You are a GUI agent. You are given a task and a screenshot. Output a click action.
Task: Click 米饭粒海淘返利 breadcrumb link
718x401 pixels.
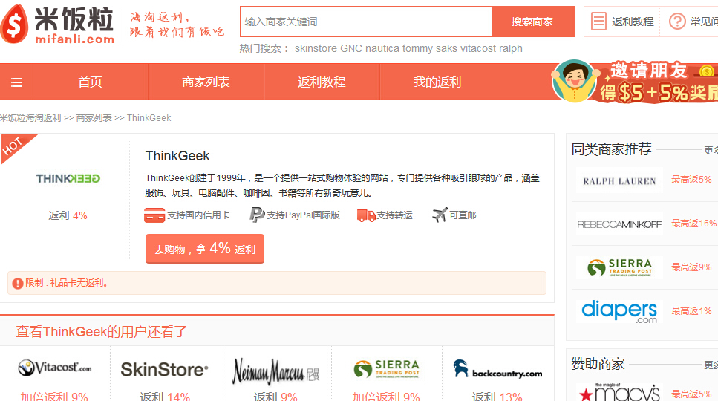coord(30,118)
